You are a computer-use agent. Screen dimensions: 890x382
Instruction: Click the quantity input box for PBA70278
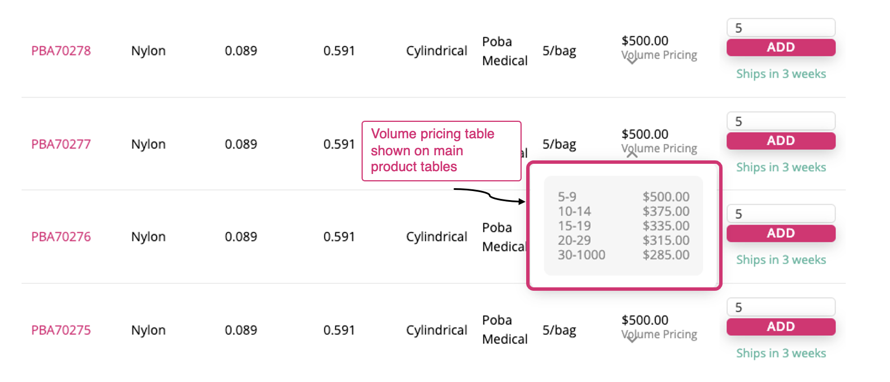click(780, 27)
